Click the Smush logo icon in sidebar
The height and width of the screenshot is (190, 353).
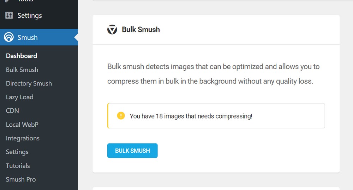9,37
